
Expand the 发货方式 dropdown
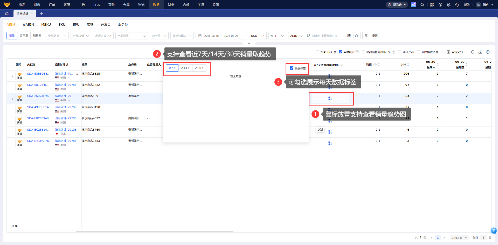coord(103,36)
